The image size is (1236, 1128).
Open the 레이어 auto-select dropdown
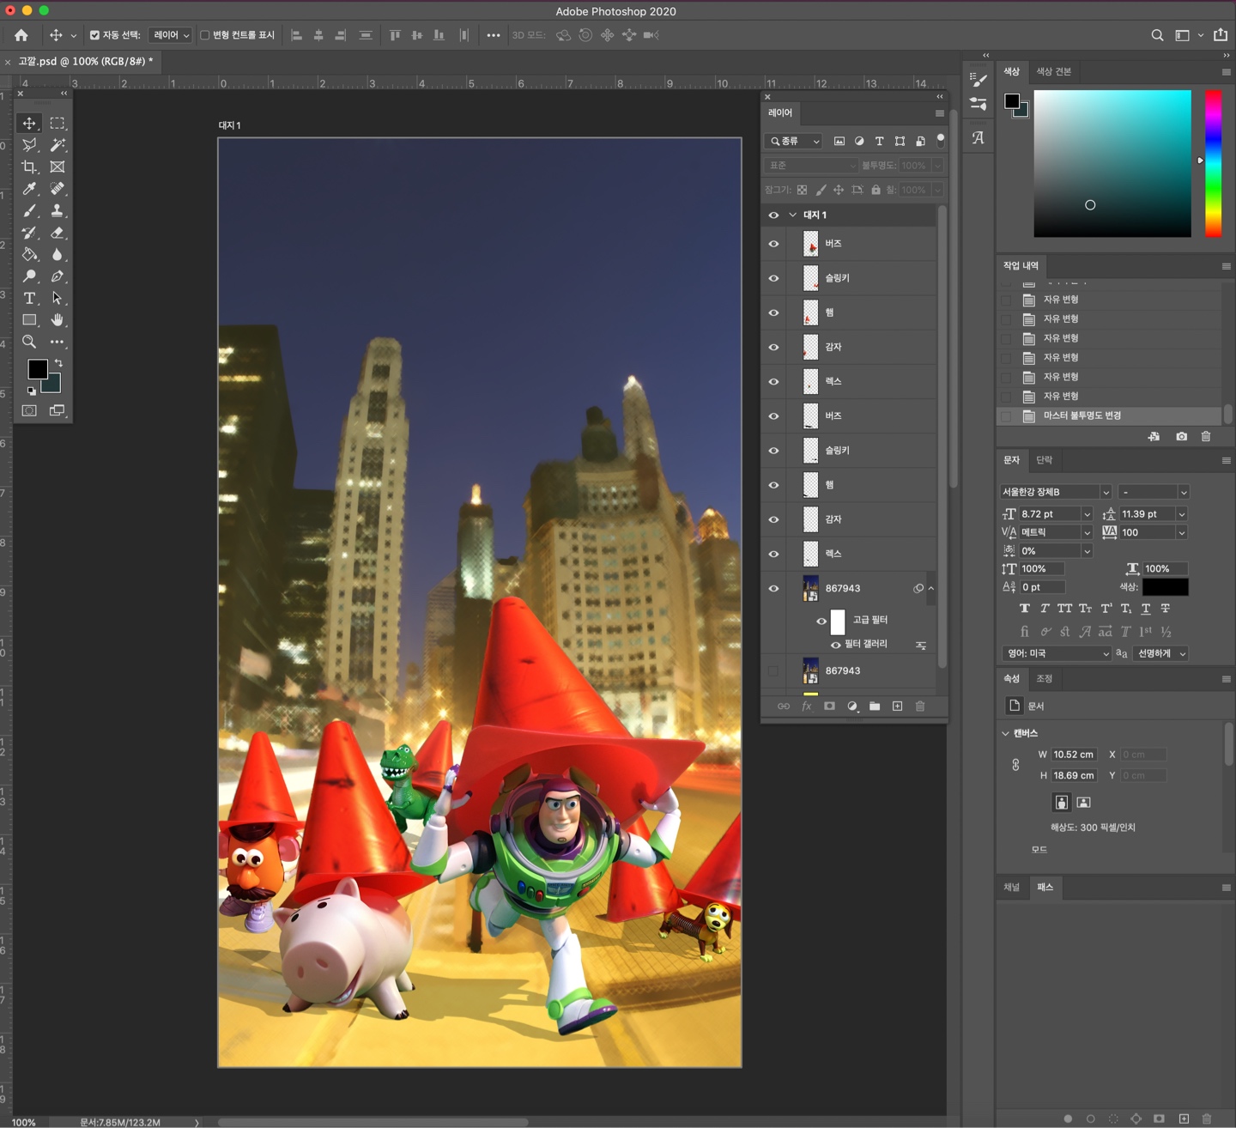click(x=170, y=35)
